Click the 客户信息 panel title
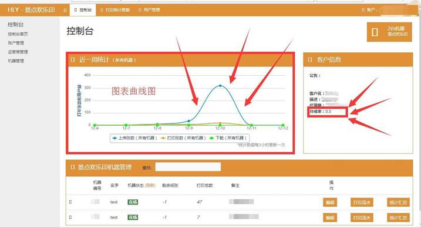The height and width of the screenshot is (228, 421). pyautogui.click(x=329, y=59)
